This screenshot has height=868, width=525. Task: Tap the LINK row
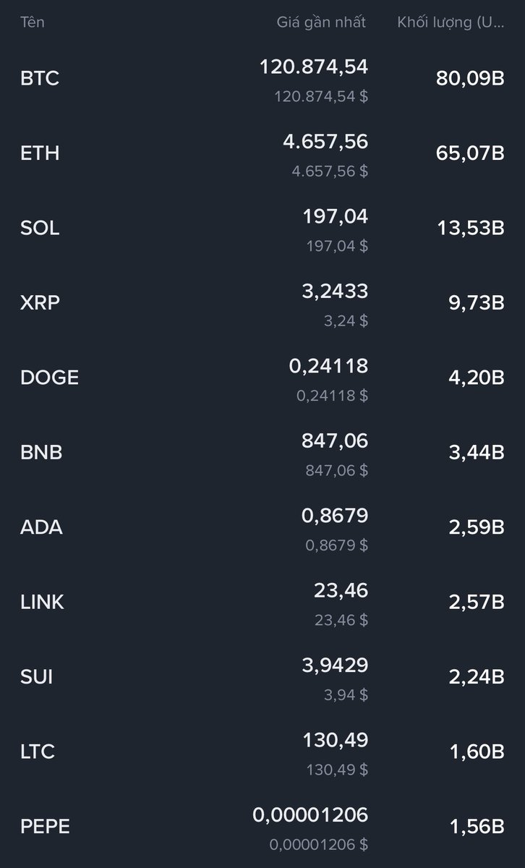(x=262, y=603)
